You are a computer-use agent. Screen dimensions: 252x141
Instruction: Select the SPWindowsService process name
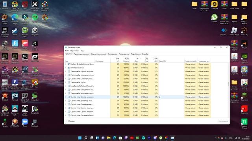pyautogui.click(x=77, y=68)
